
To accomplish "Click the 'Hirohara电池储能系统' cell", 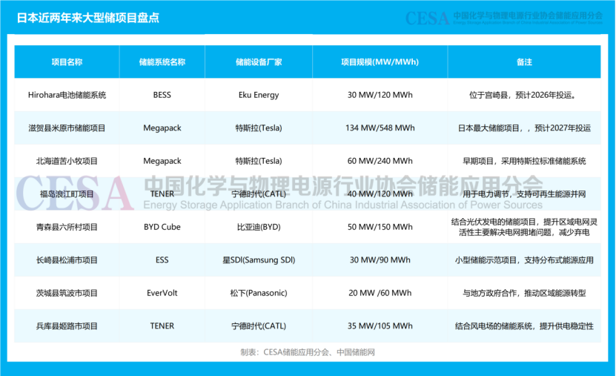I will click(x=67, y=95).
